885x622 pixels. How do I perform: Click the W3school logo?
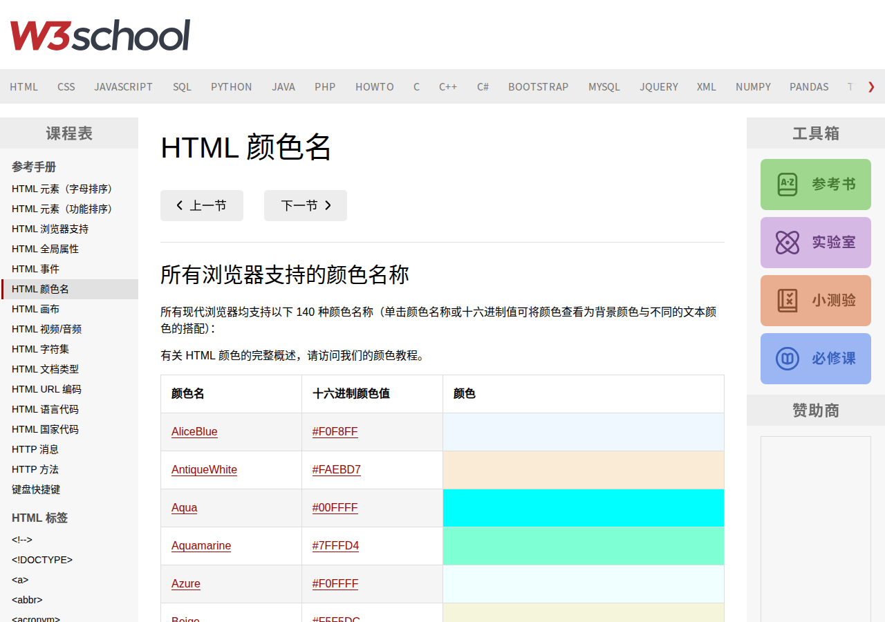[100, 35]
